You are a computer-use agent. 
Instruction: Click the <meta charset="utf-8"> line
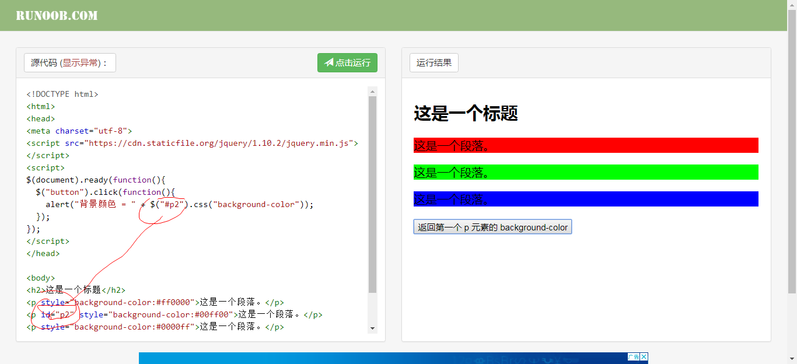79,131
